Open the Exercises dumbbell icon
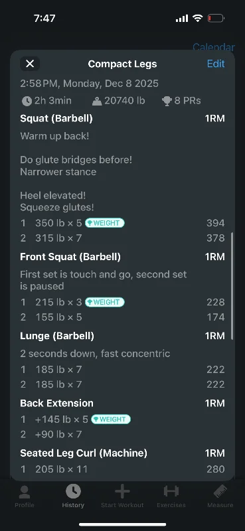This screenshot has height=531, width=245. [171, 491]
